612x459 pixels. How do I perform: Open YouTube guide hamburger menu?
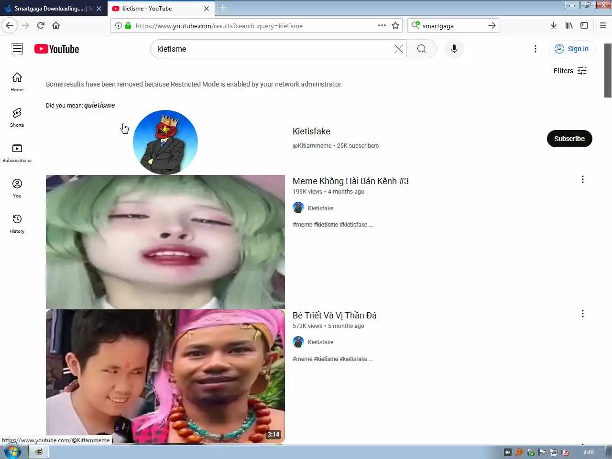(17, 49)
